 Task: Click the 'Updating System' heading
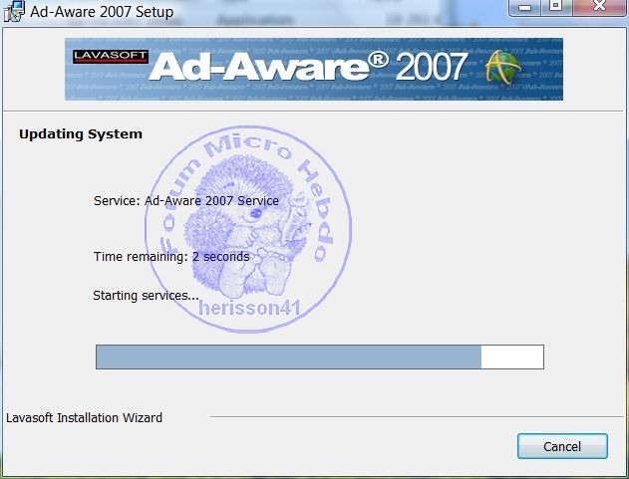pos(81,133)
